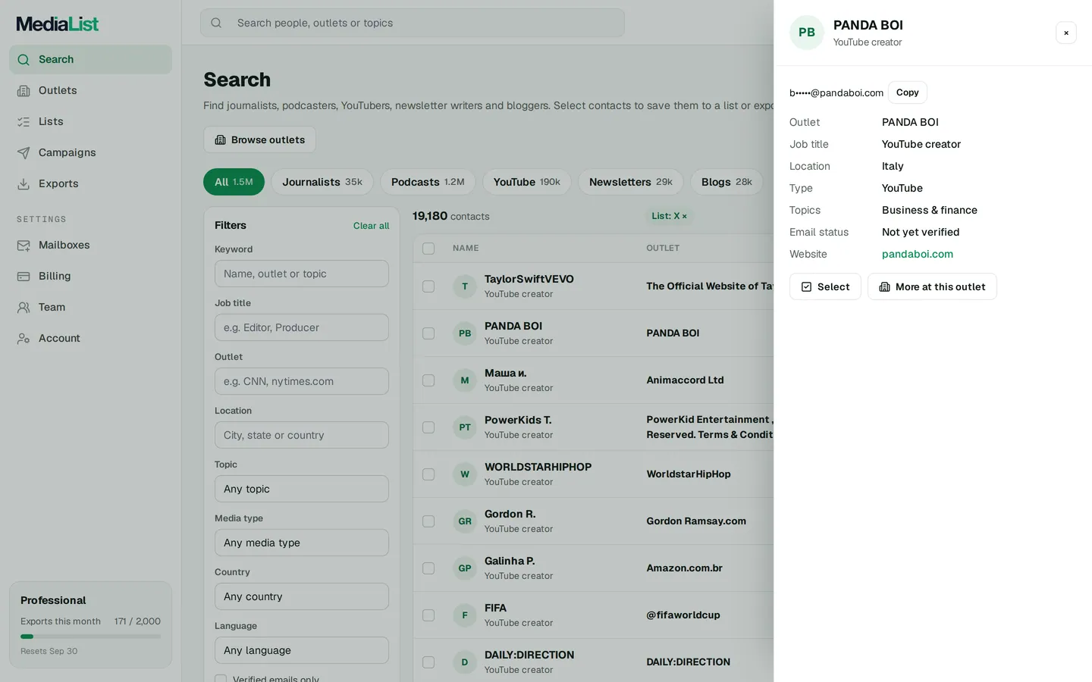Open the Team settings icon
Screen dimensions: 1092x682
pos(24,307)
